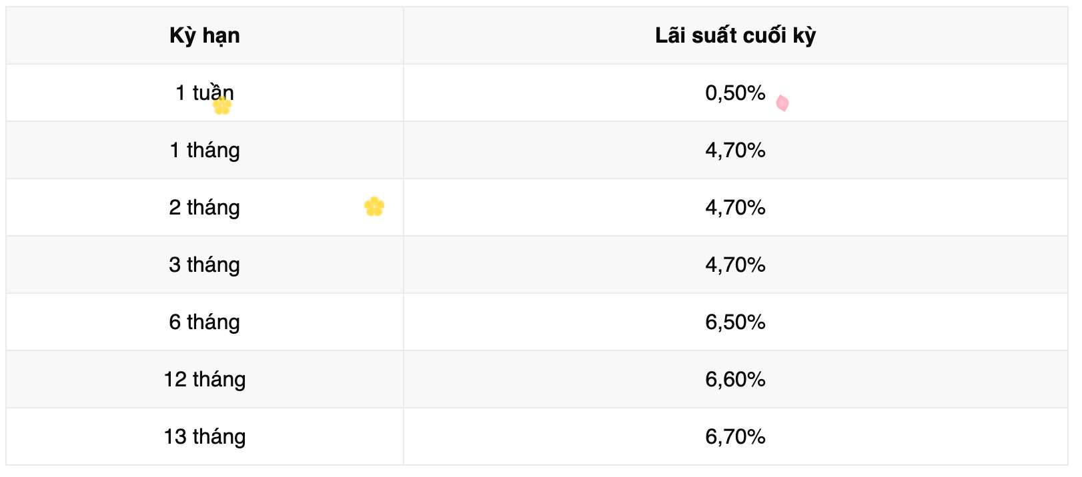Select the 'Kỳ hạn' column header
Viewport: 1082px width, 477px height.
[204, 35]
